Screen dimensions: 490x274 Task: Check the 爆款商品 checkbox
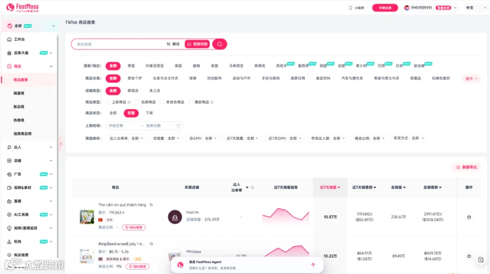click(191, 102)
